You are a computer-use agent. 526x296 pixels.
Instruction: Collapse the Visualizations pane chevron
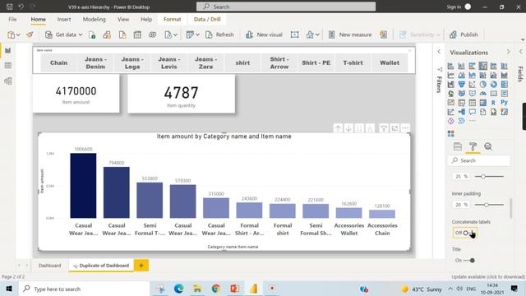point(508,52)
